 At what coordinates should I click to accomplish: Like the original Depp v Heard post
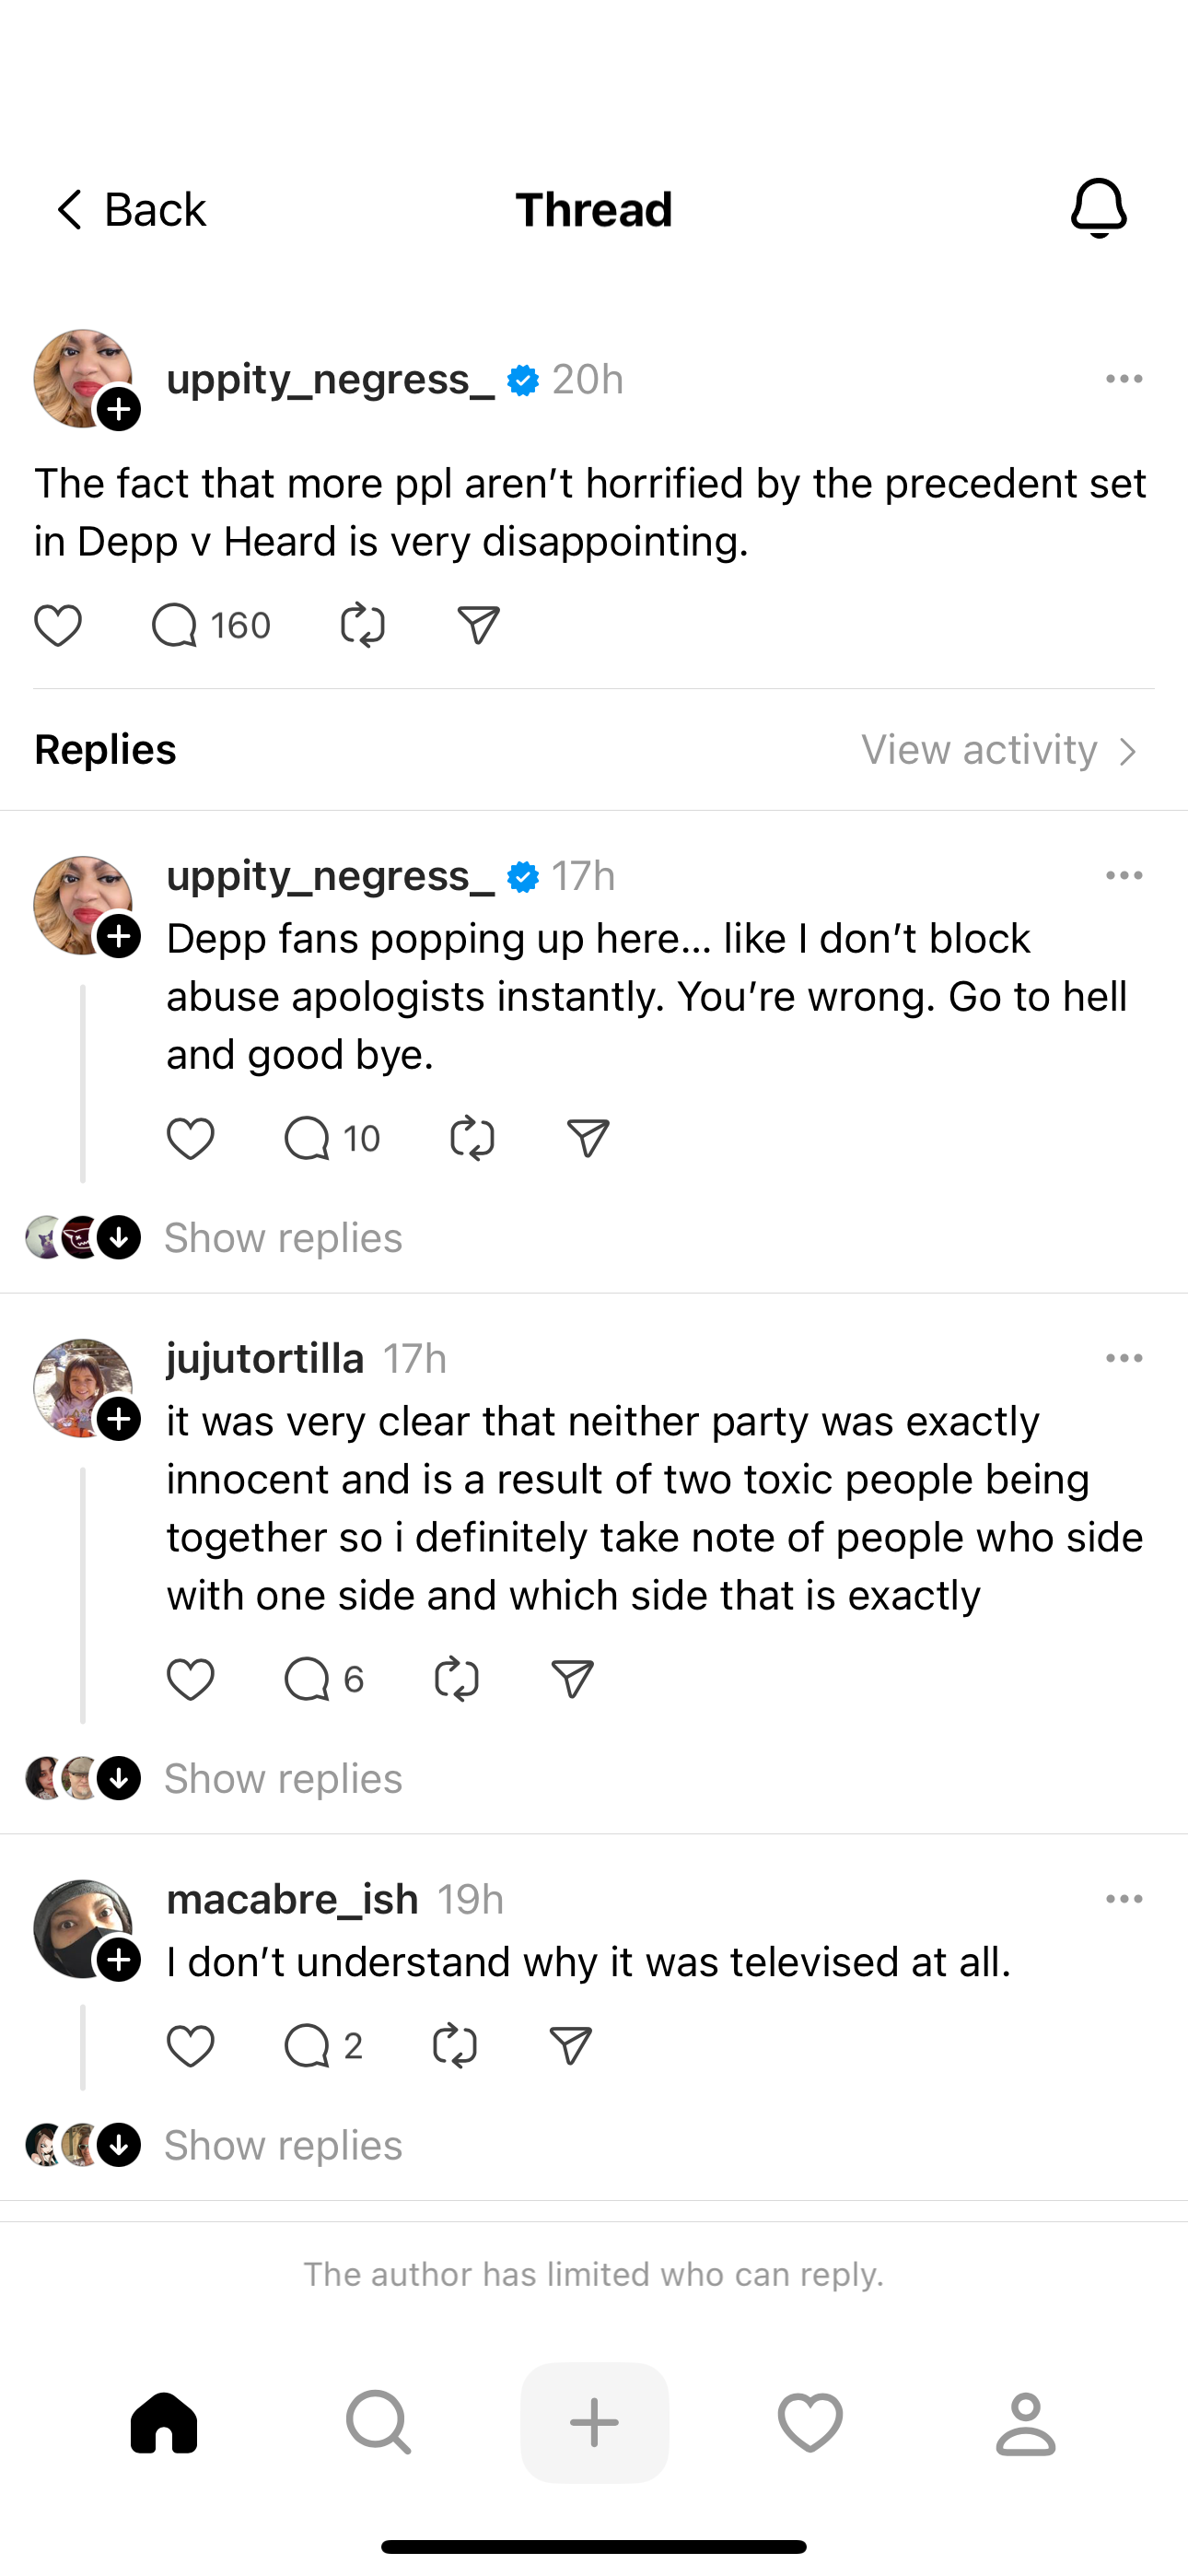(x=58, y=626)
